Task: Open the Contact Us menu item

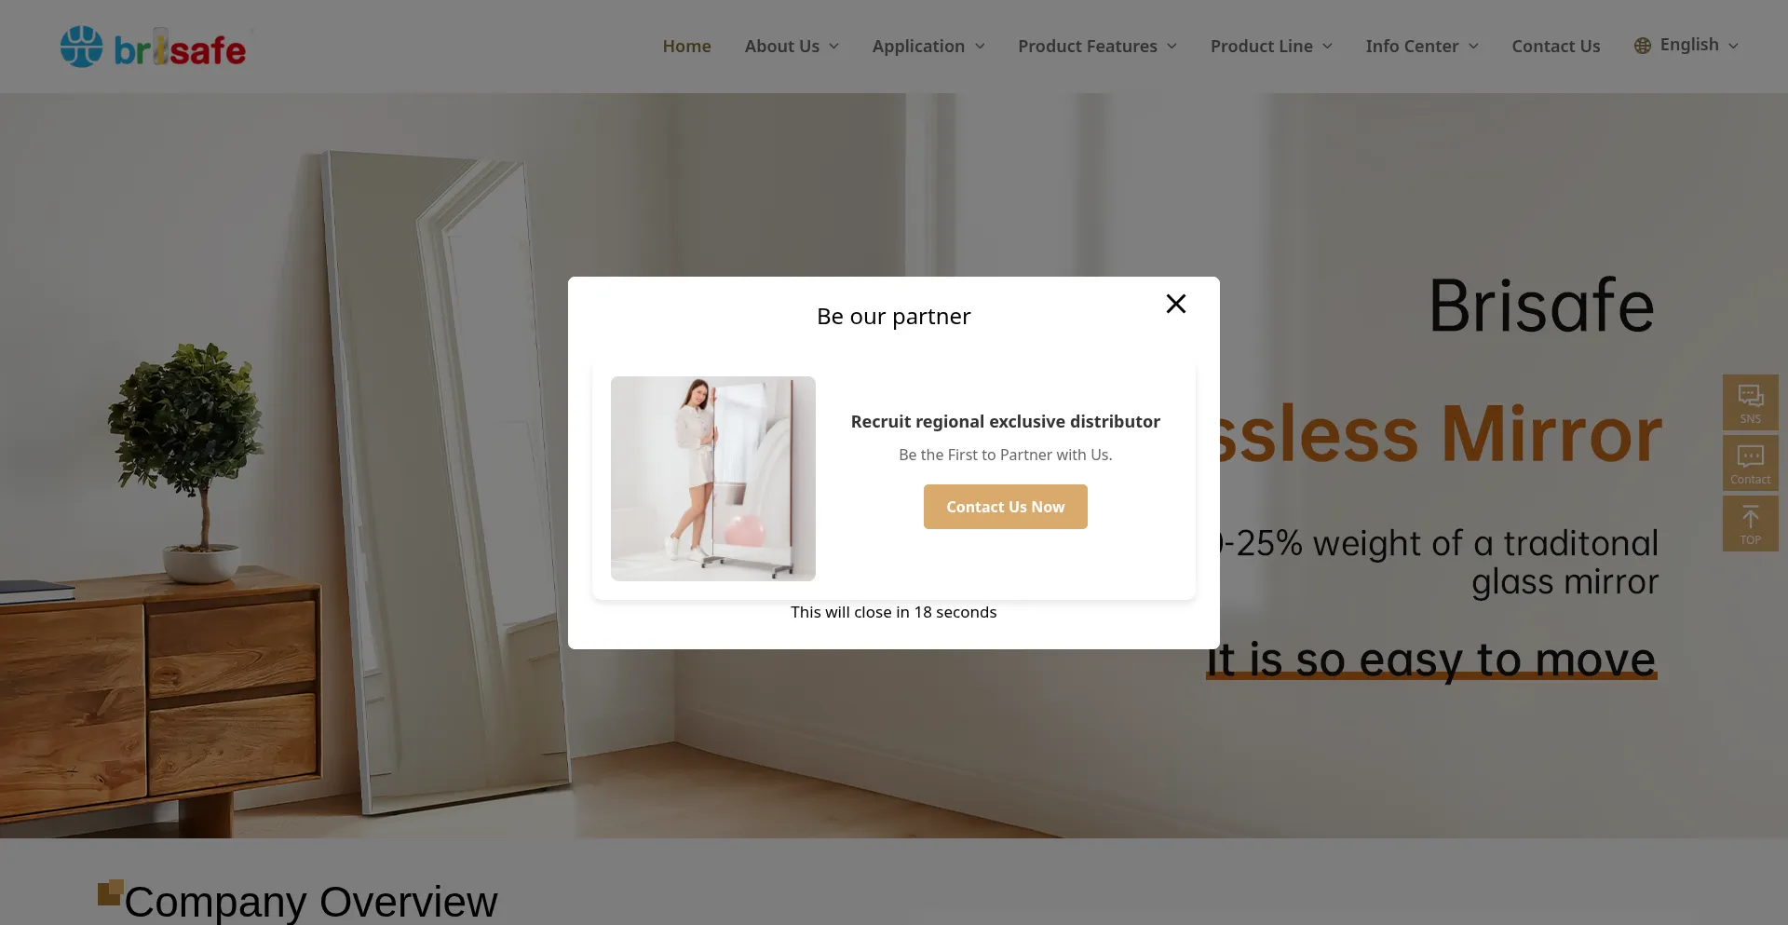Action: [x=1556, y=46]
